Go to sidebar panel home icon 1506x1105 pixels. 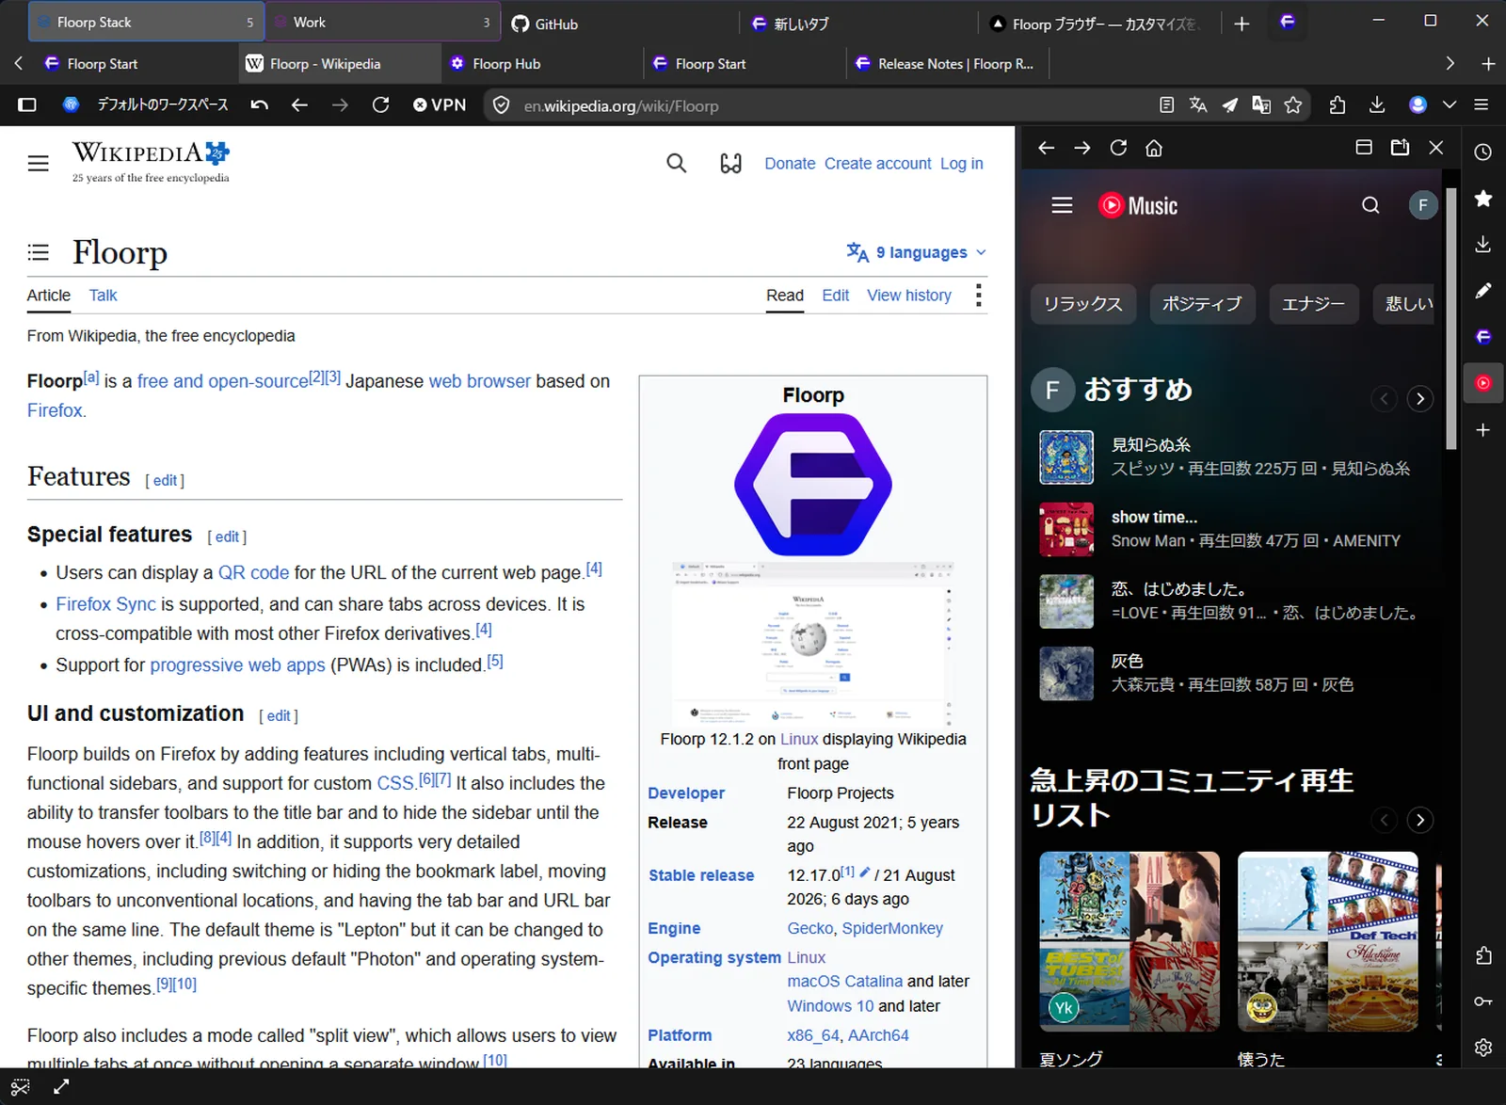click(1154, 148)
